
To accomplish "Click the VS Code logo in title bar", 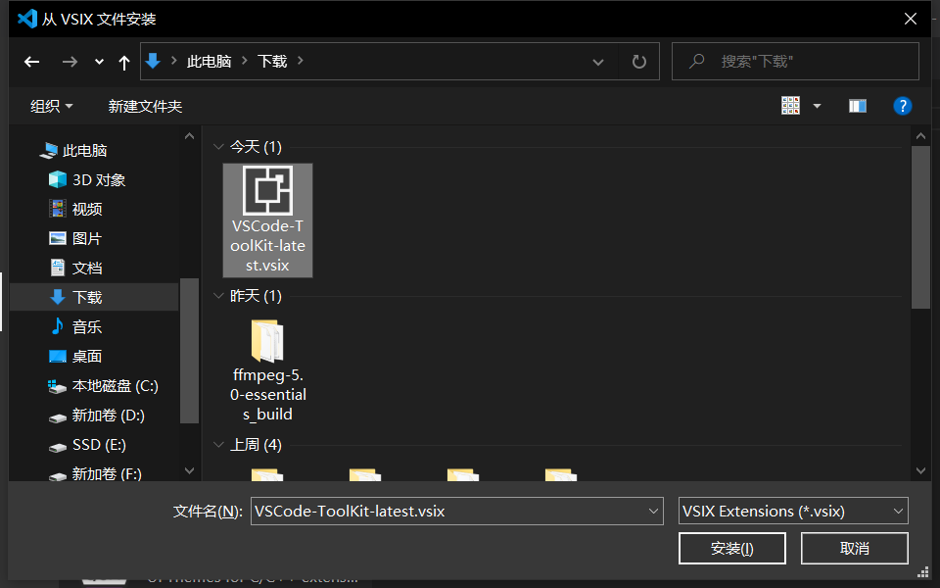I will tap(27, 19).
